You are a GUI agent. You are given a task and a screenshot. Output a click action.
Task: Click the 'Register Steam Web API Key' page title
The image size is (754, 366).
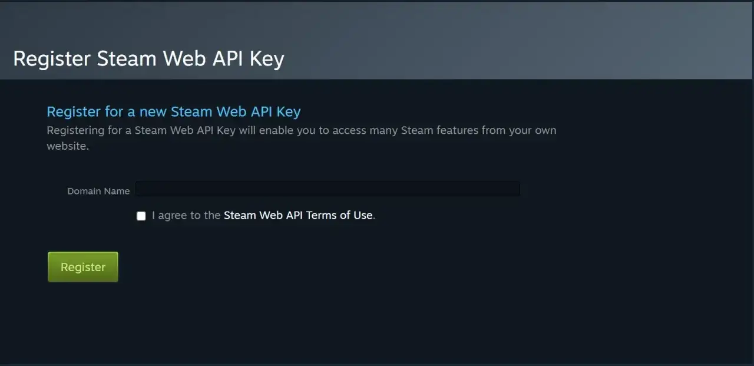[x=148, y=58]
